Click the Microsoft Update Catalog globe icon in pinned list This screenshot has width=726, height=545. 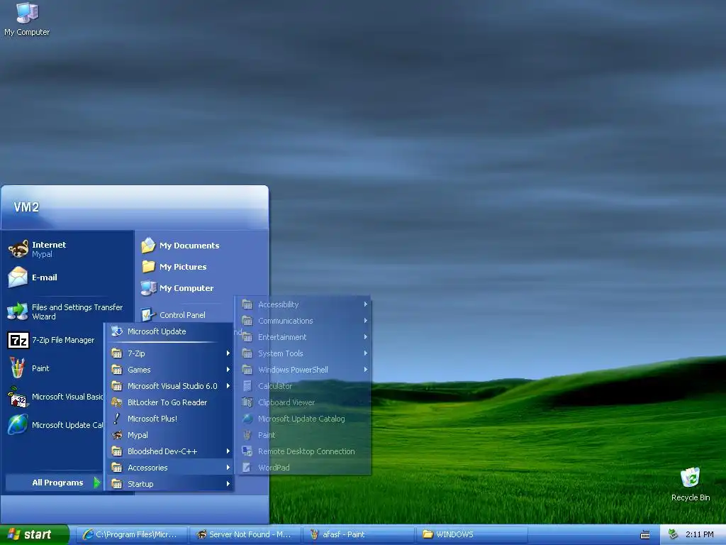click(18, 424)
